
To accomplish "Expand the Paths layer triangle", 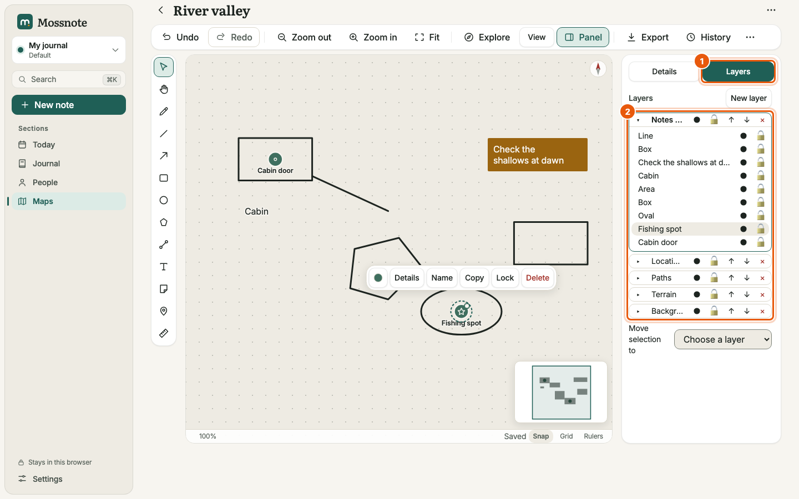I will click(x=639, y=278).
